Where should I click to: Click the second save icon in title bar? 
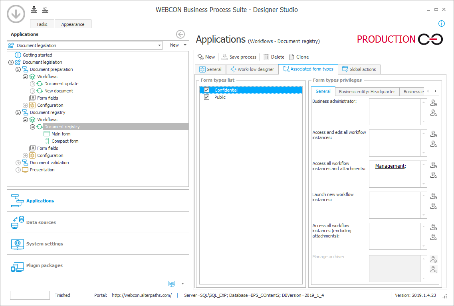[x=45, y=10]
